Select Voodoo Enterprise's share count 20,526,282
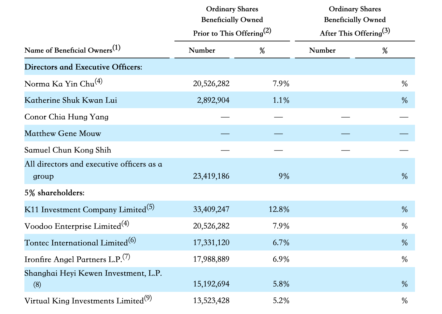 point(211,226)
